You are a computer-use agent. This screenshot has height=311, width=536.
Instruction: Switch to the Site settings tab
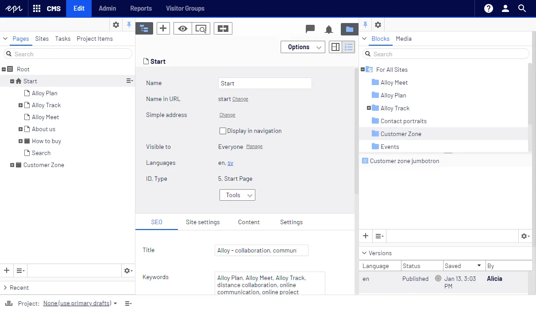(x=203, y=222)
